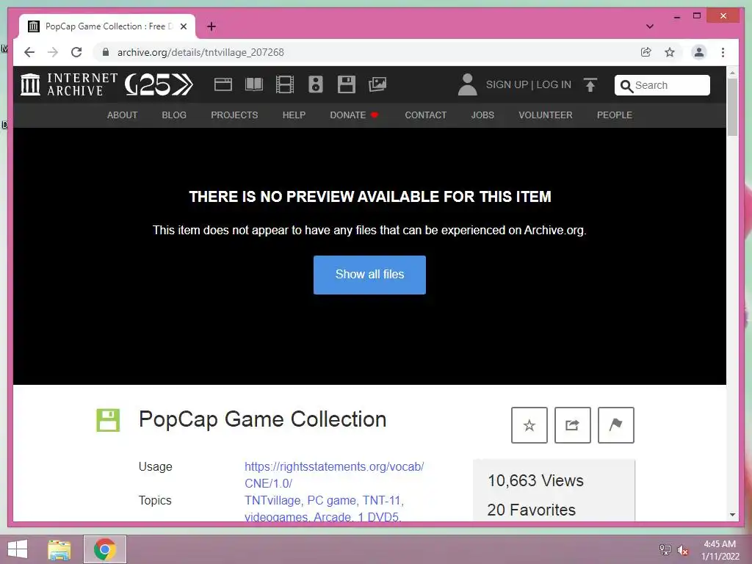Click the scrollbar down arrow
Screen dimensions: 752x564
[x=732, y=515]
